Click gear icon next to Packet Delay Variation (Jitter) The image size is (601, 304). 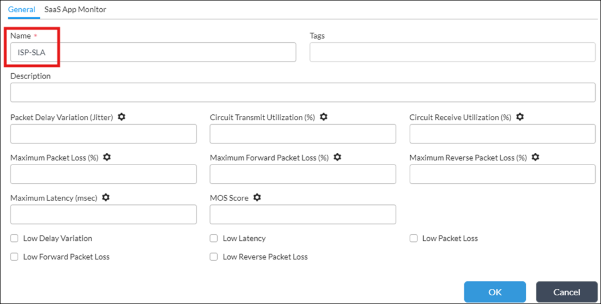(121, 117)
